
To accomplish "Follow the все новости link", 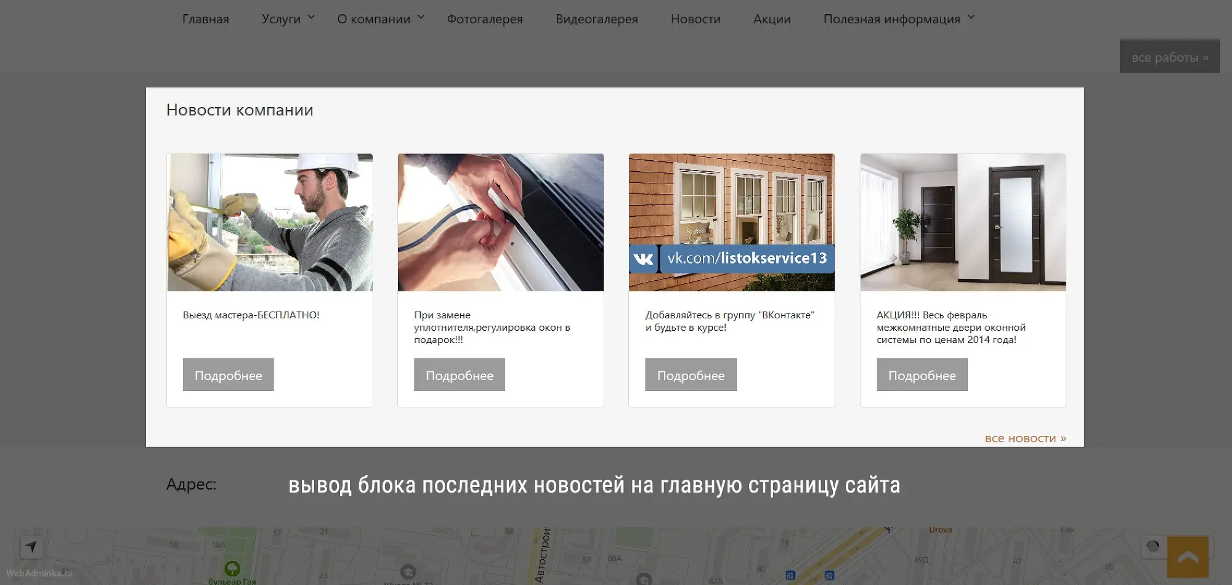I will coord(1025,438).
